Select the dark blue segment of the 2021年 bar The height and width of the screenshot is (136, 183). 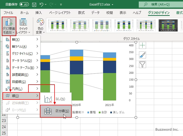click(x=110, y=67)
